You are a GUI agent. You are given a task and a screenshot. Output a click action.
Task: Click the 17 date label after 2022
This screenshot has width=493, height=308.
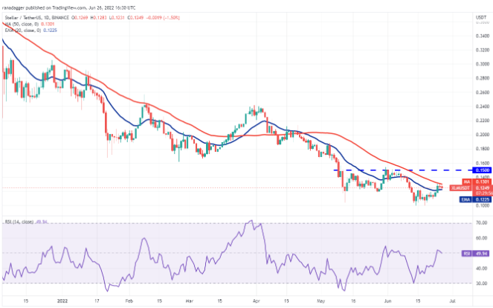click(97, 301)
